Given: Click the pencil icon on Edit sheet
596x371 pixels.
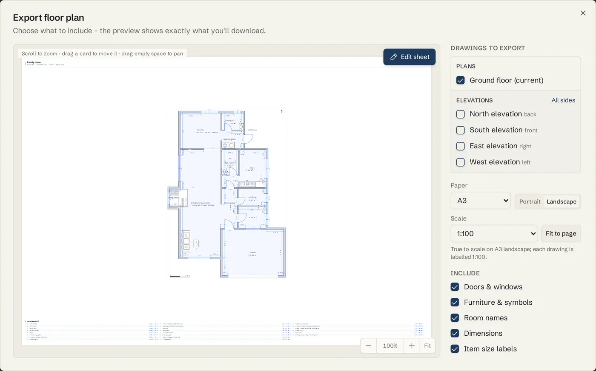Looking at the screenshot, I should pos(394,57).
